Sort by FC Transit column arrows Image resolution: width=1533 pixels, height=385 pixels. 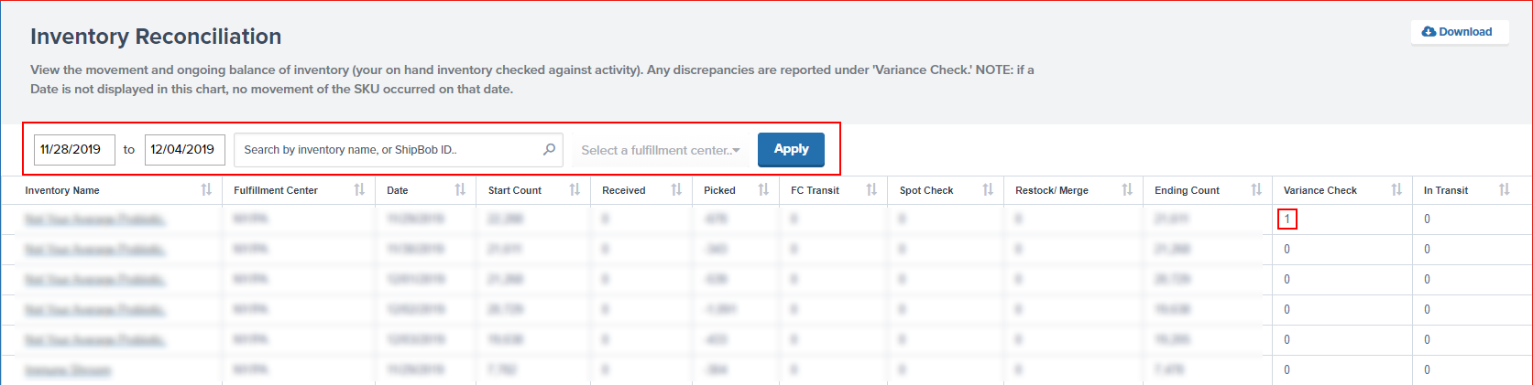pyautogui.click(x=871, y=190)
